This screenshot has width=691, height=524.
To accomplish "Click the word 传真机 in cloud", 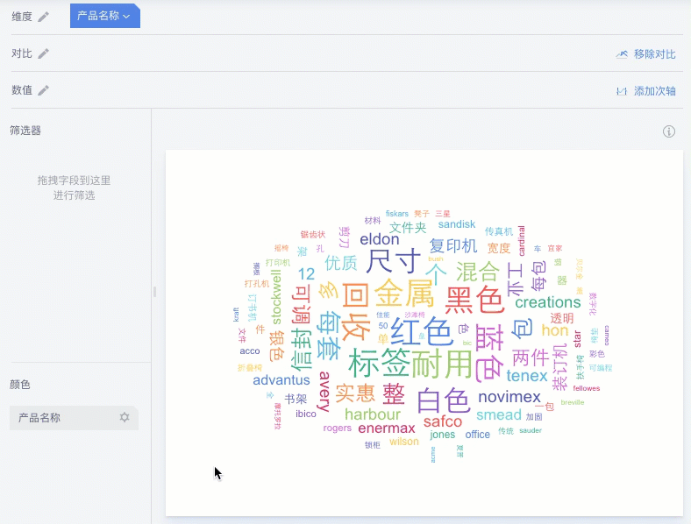I will click(499, 231).
